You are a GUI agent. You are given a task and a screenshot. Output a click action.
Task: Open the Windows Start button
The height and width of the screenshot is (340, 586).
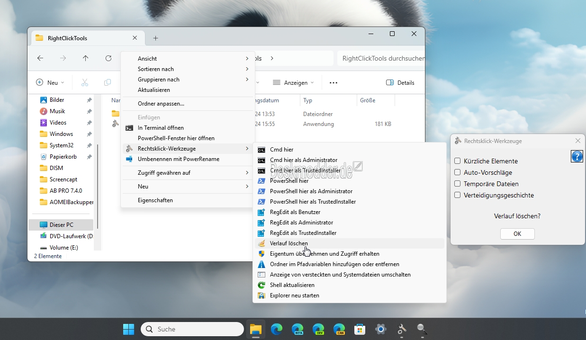[x=128, y=329]
